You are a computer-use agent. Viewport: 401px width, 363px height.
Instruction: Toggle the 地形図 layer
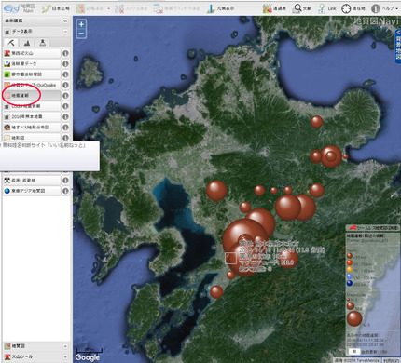pyautogui.click(x=32, y=138)
